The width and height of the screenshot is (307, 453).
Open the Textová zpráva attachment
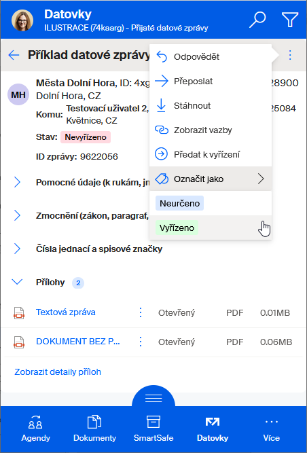[66, 312]
